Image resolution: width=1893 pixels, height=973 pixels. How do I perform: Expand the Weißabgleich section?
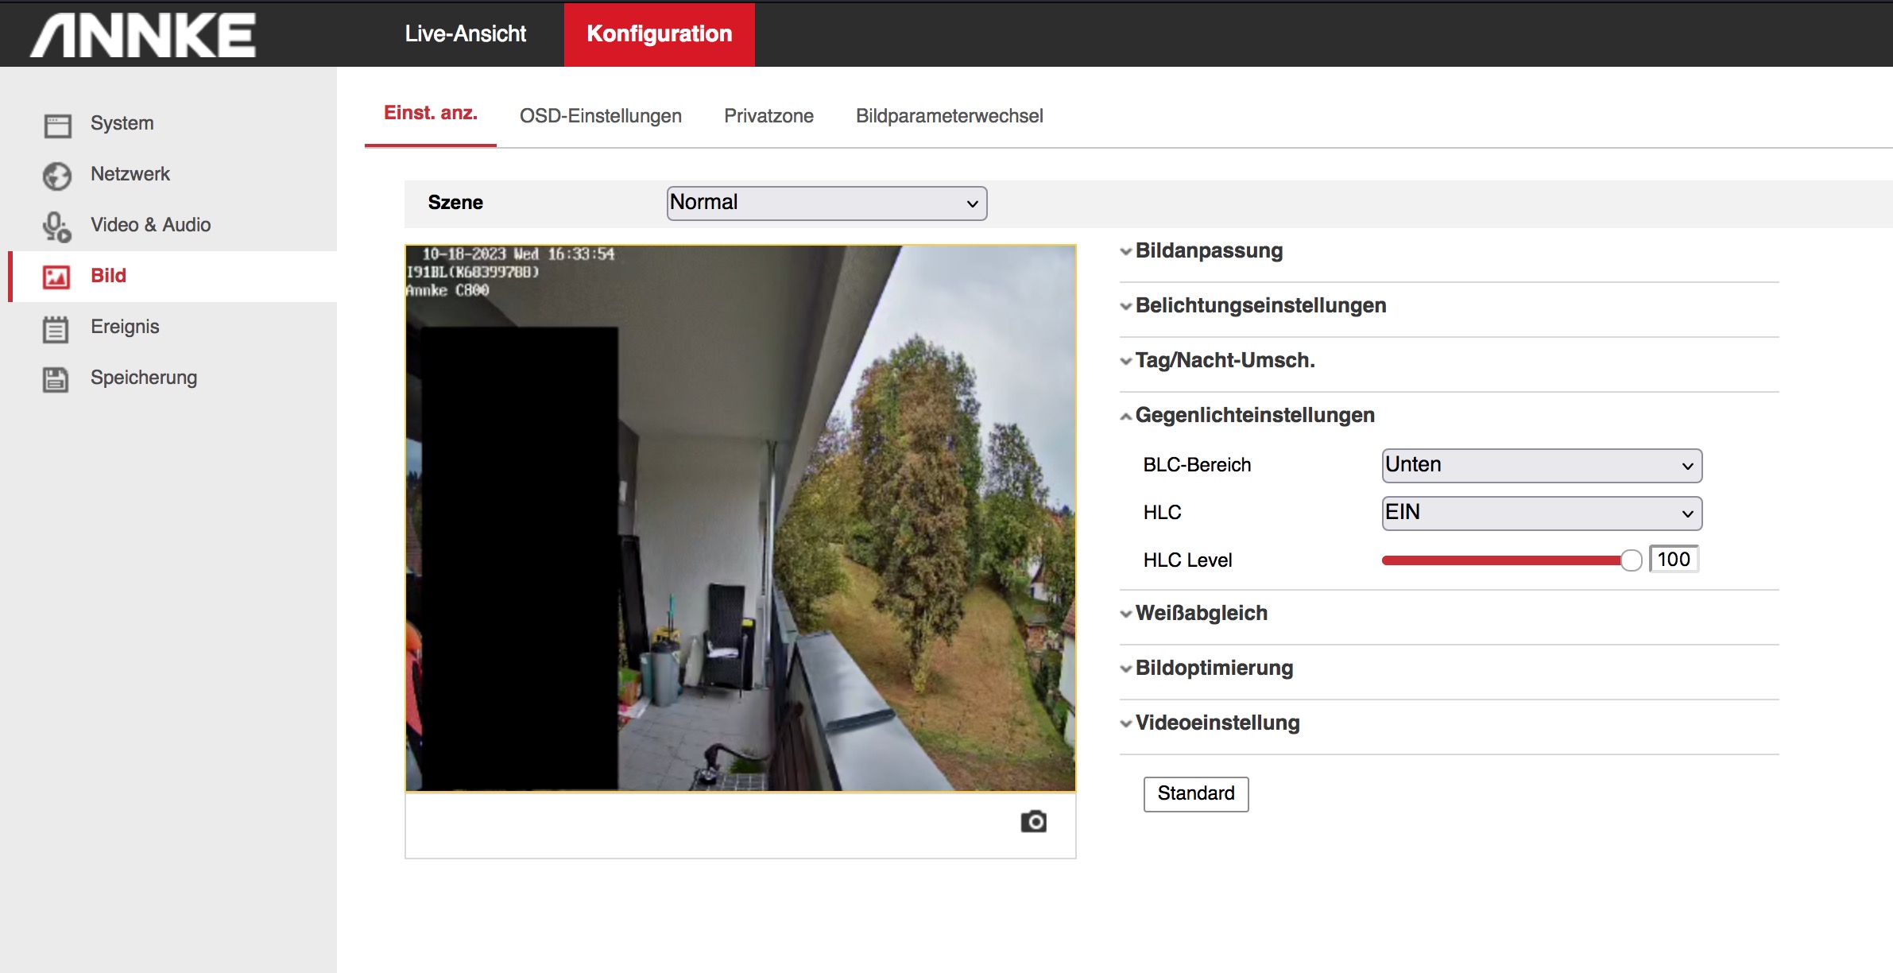pos(1200,614)
